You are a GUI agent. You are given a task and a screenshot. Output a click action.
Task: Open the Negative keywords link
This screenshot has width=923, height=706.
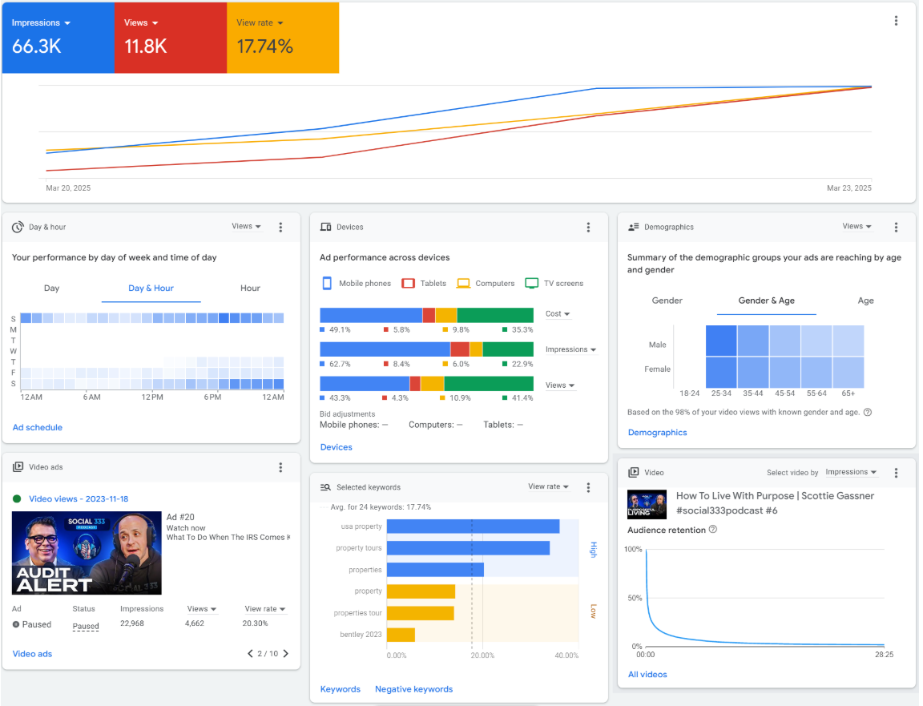413,689
